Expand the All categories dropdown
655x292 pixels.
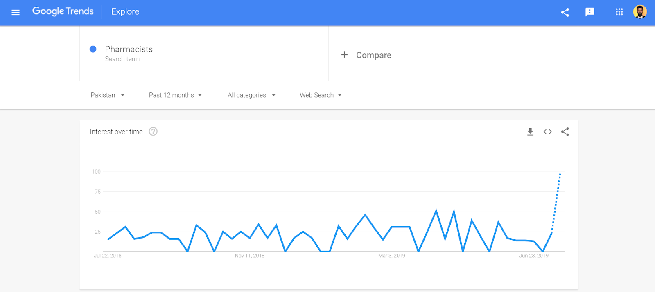251,95
